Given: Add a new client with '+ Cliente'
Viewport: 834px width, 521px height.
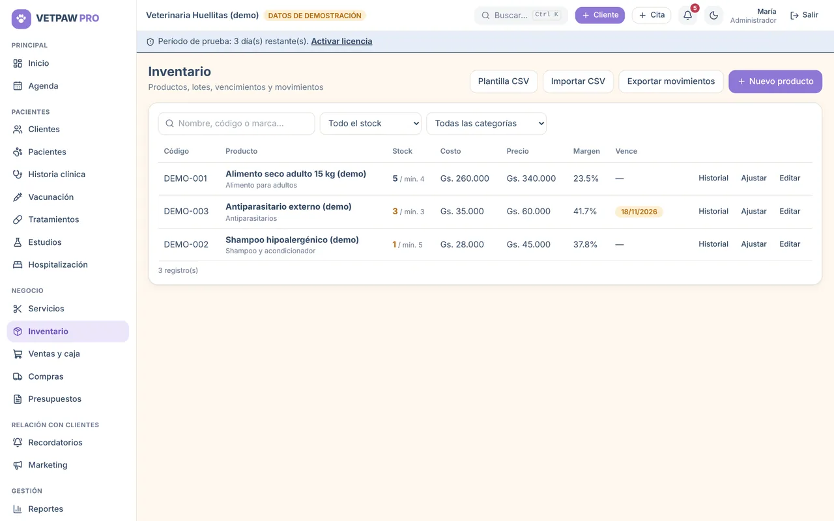Looking at the screenshot, I should tap(599, 15).
